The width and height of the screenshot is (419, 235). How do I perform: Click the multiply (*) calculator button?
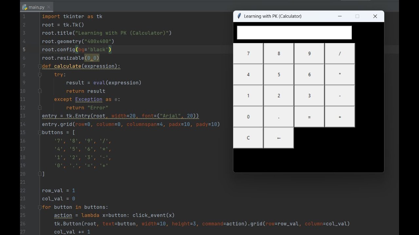(x=340, y=74)
